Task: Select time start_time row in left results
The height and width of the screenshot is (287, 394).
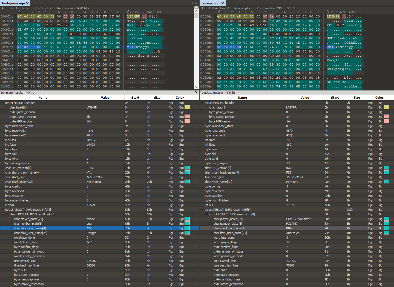Action: click(x=99, y=177)
